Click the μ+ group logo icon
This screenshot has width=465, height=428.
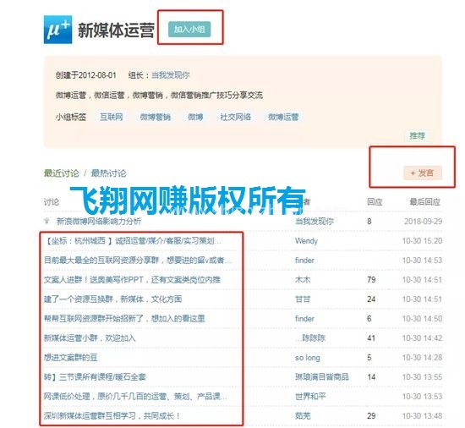[57, 30]
